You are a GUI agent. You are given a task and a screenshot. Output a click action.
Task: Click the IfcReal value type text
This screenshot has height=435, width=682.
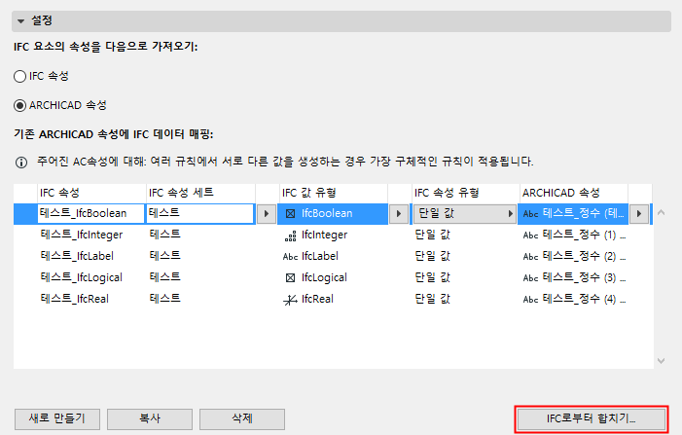(x=317, y=300)
